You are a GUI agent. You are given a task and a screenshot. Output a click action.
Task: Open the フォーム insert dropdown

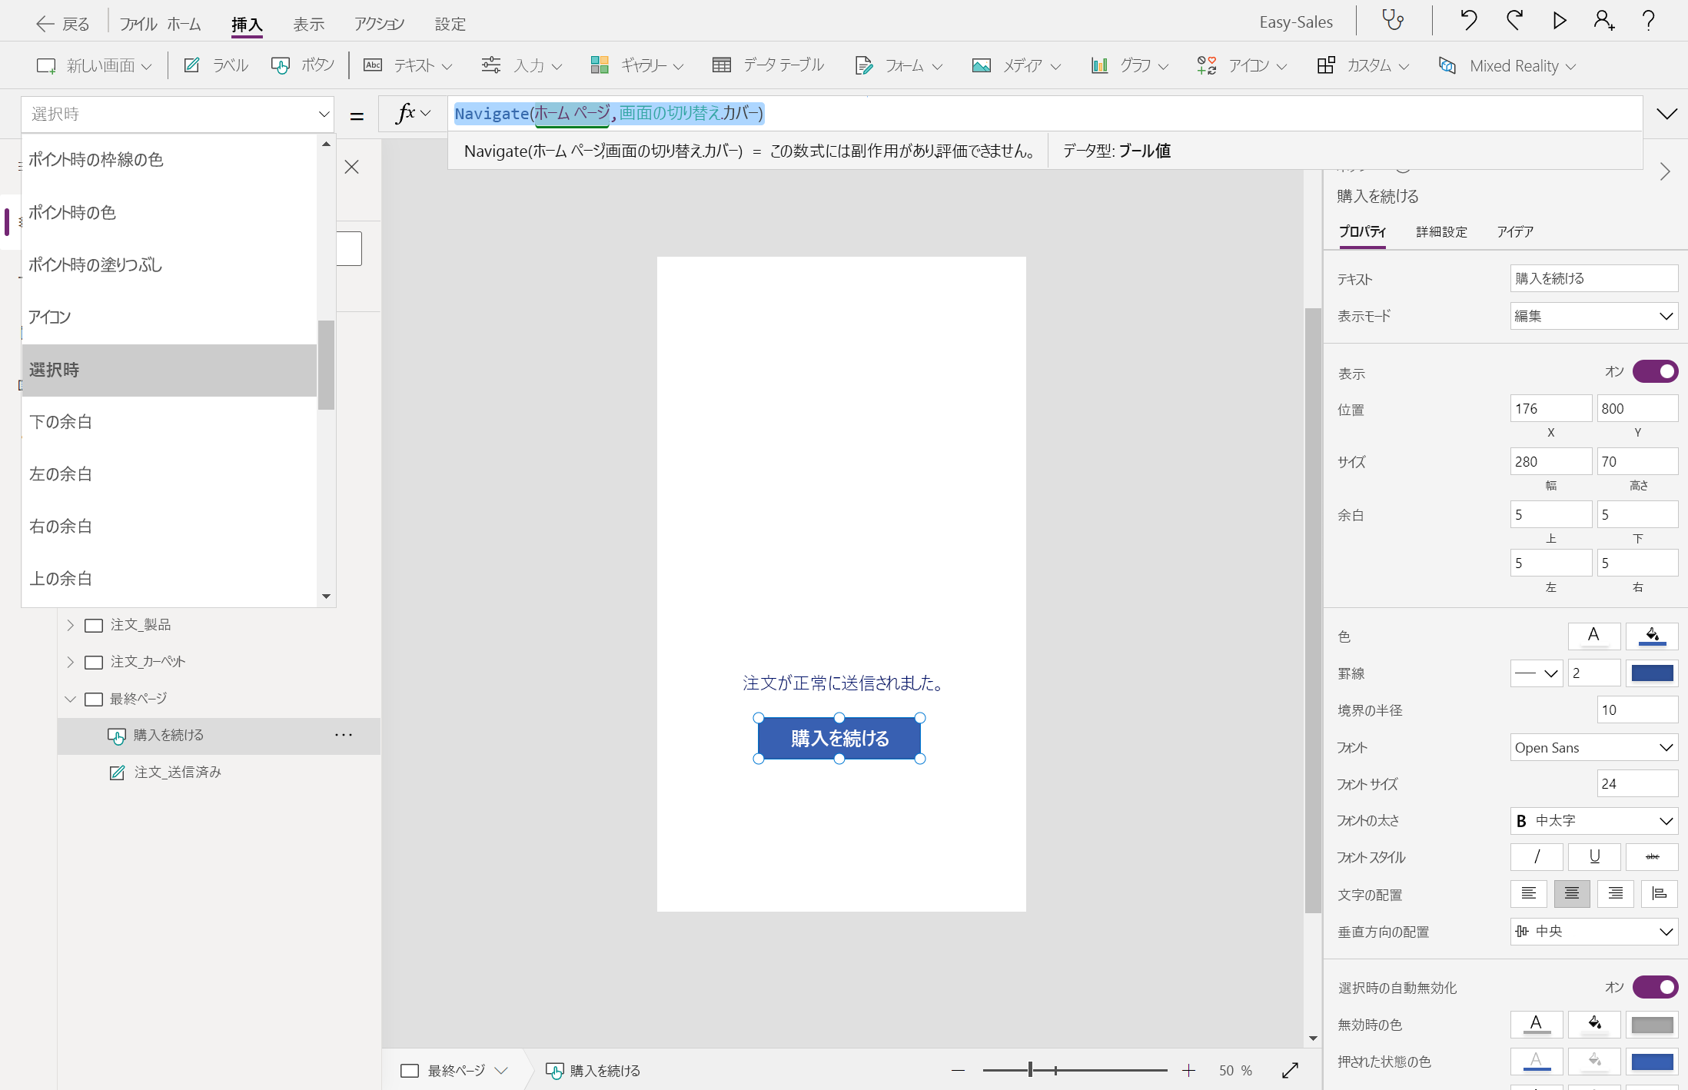899,65
